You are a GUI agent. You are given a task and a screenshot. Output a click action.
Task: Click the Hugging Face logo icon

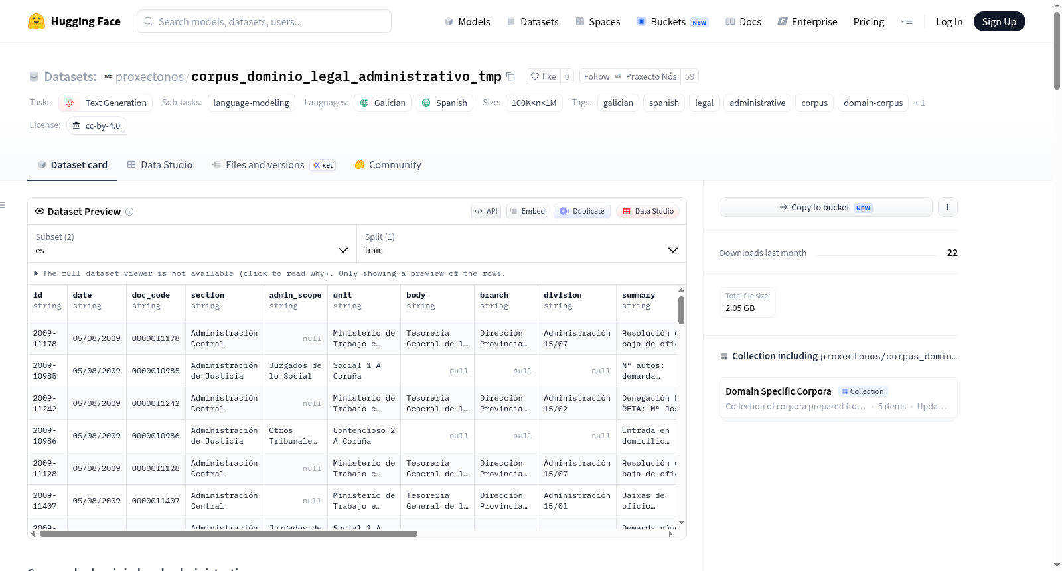(x=37, y=21)
